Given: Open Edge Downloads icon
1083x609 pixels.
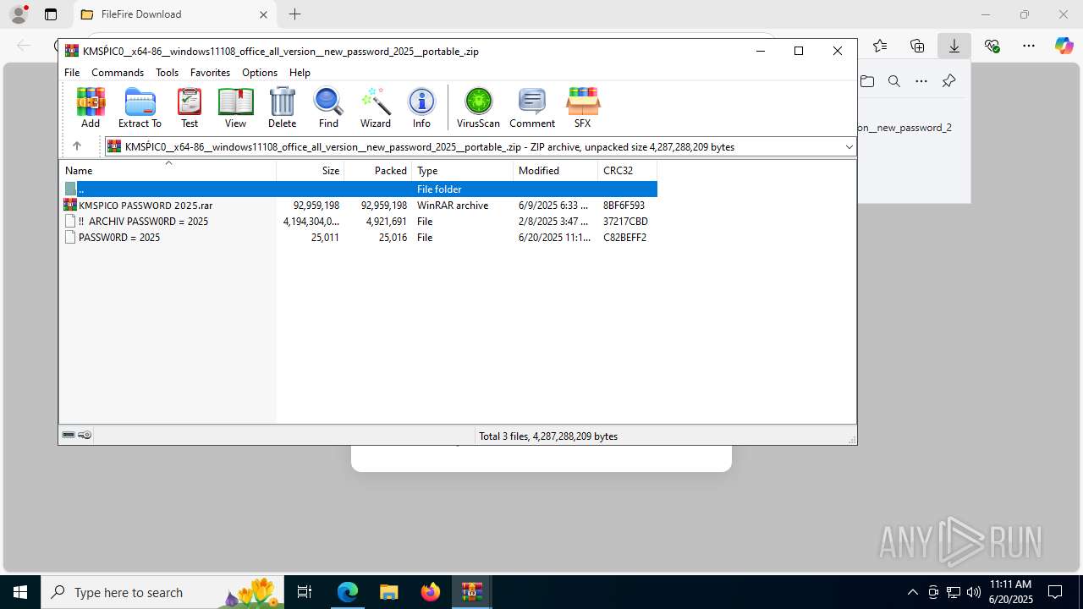Looking at the screenshot, I should (954, 46).
